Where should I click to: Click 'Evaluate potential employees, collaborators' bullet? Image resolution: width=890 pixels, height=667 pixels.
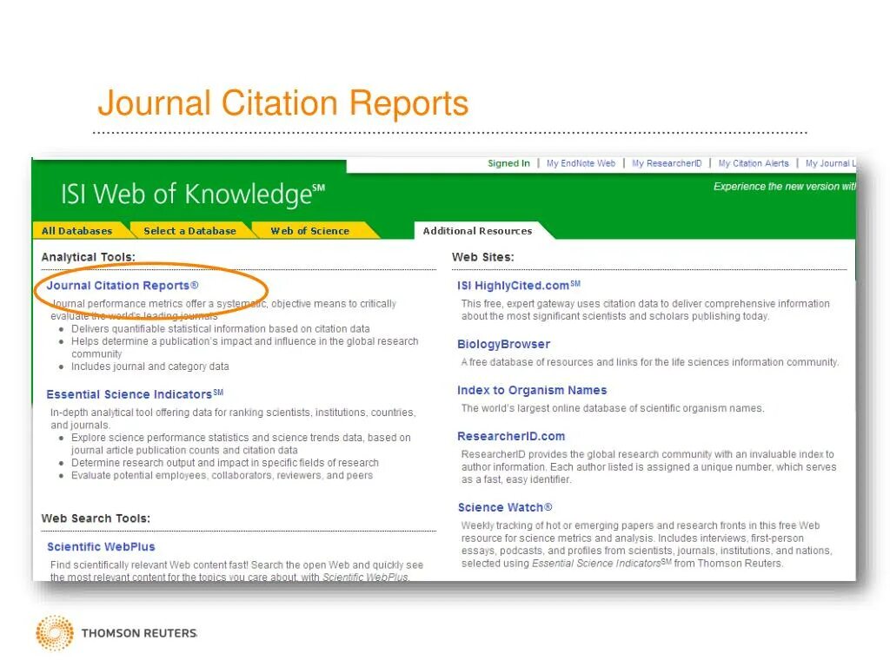tap(222, 475)
